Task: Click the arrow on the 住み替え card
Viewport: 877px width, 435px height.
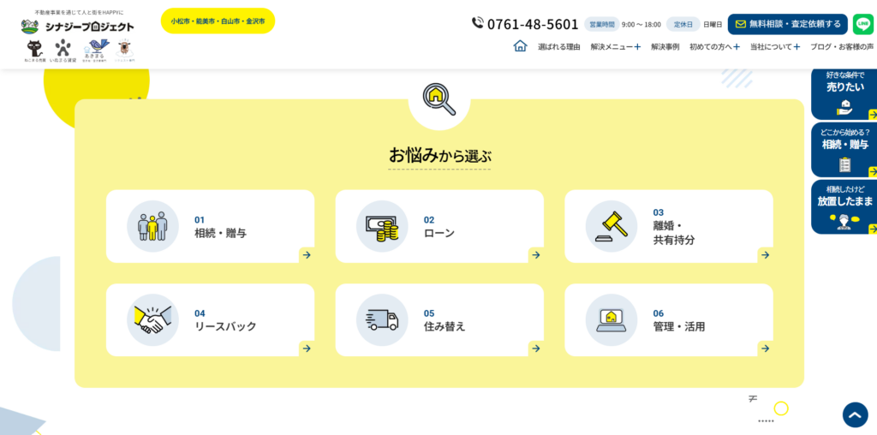Action: [536, 349]
